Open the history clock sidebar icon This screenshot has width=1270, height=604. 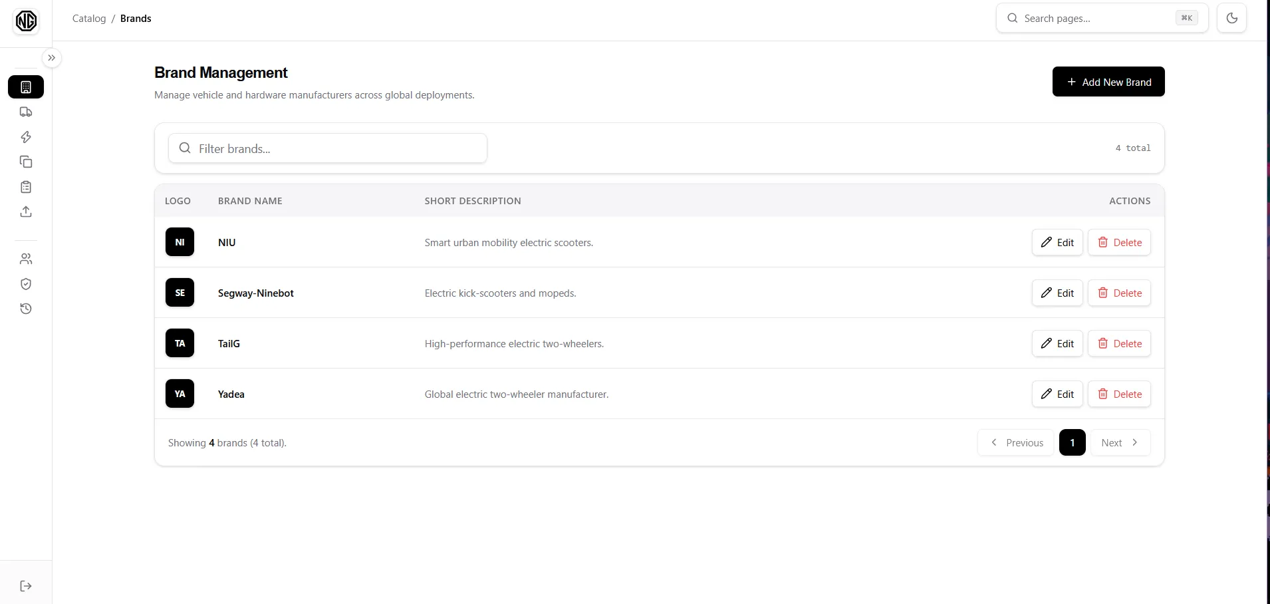tap(26, 309)
